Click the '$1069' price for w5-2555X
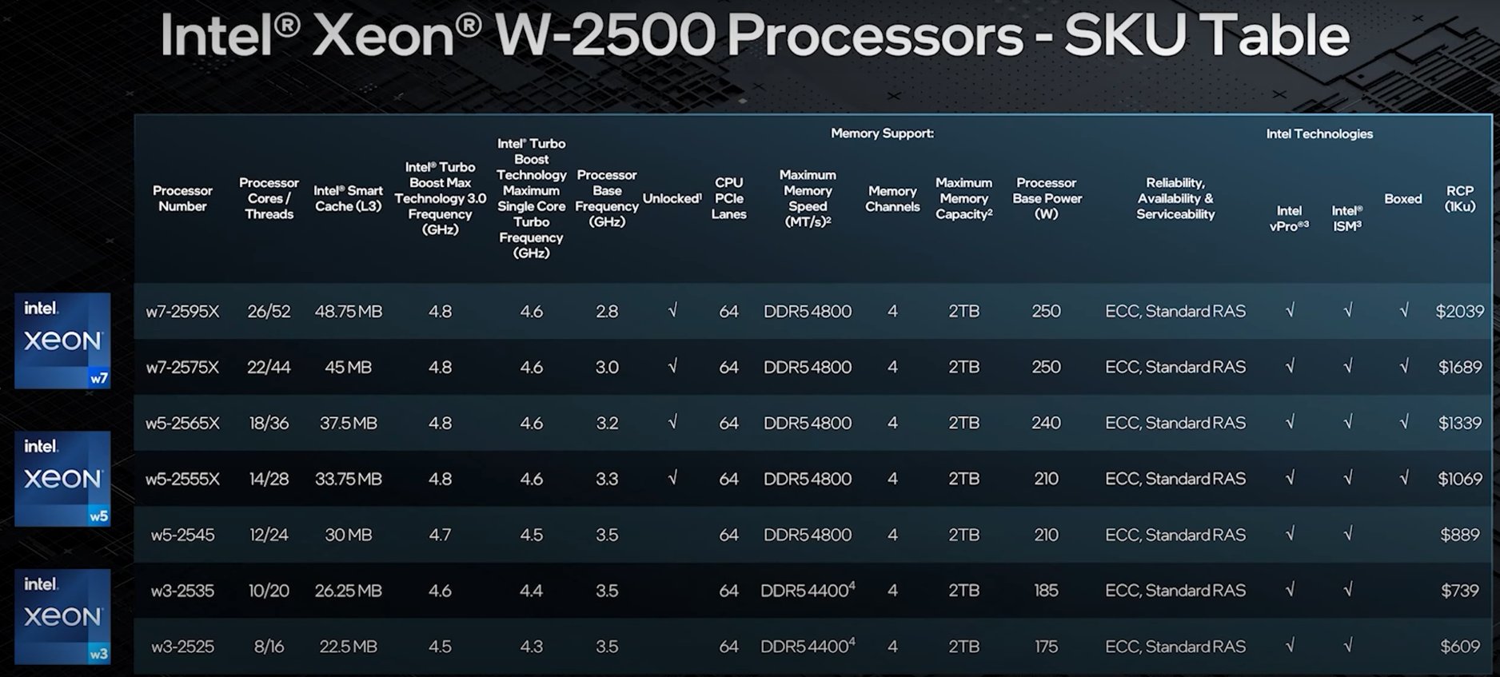This screenshot has height=677, width=1500. pyautogui.click(x=1460, y=479)
